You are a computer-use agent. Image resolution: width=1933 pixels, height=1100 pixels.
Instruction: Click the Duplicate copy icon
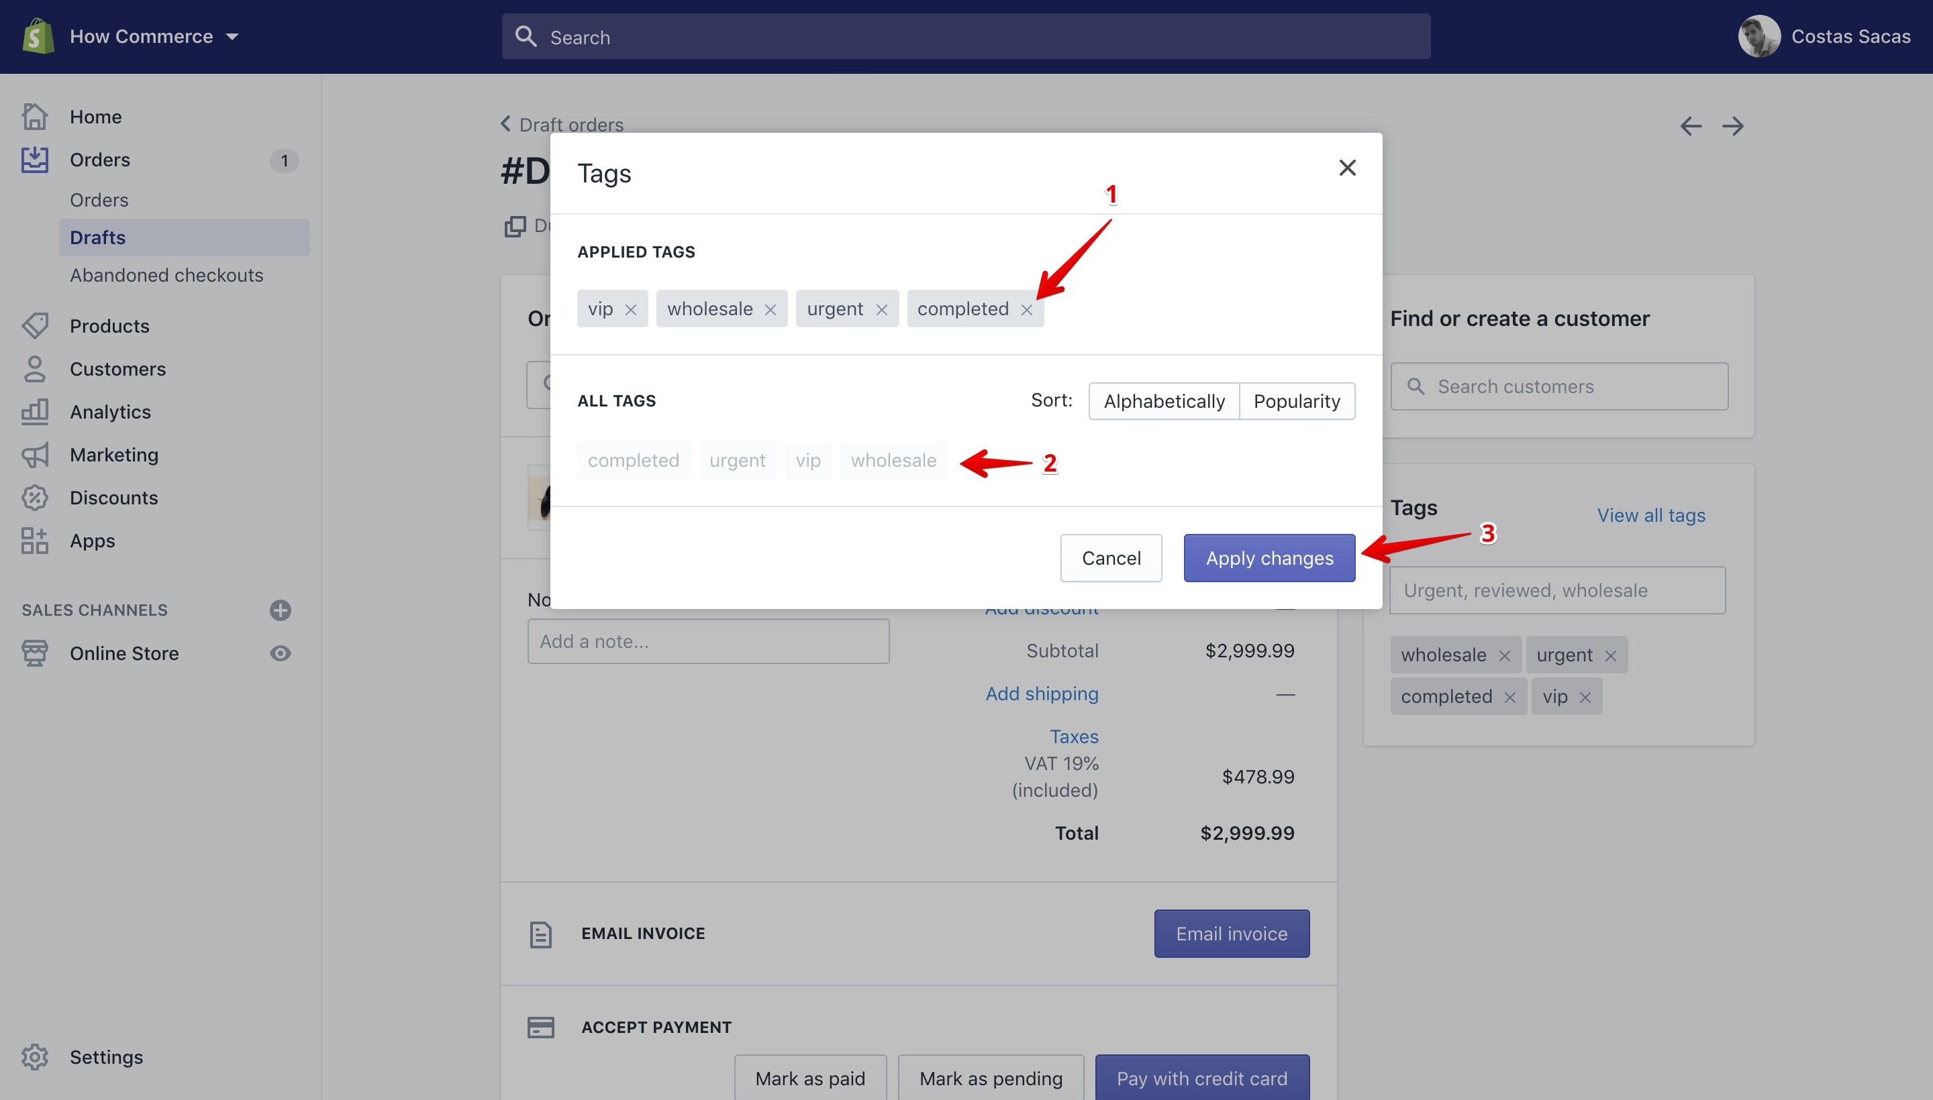(515, 226)
